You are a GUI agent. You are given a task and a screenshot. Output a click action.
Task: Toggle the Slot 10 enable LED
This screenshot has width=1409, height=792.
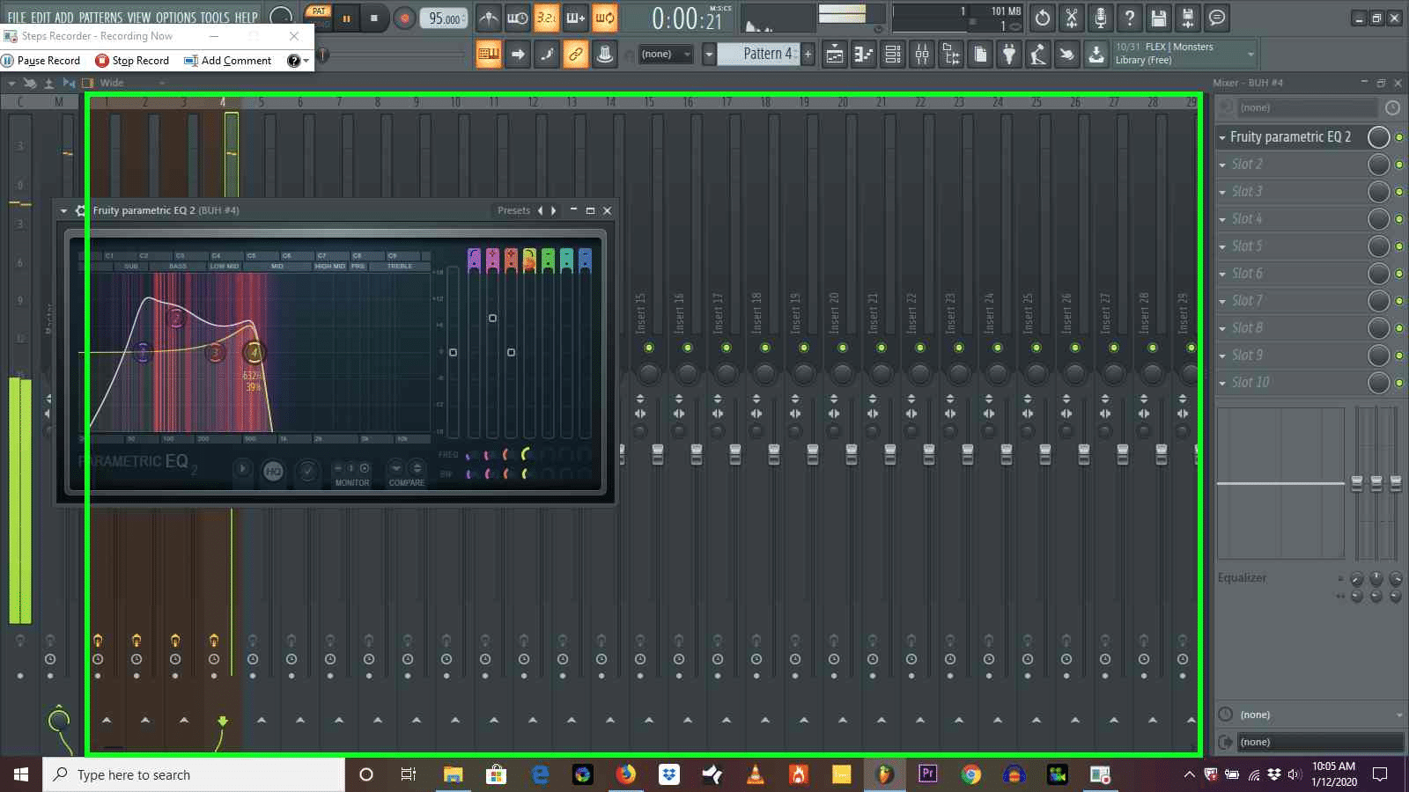click(x=1398, y=383)
